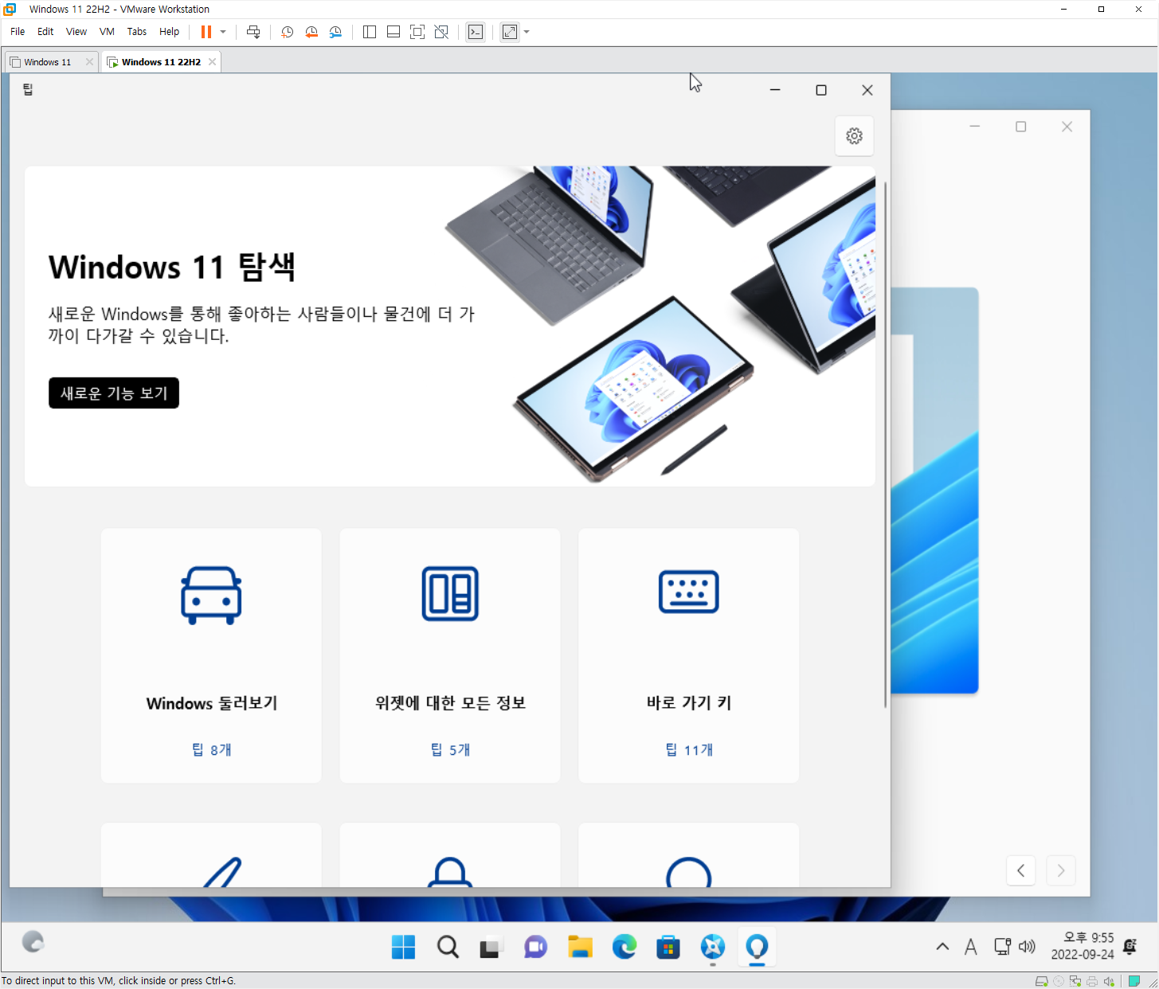Open File Explorer from the taskbar
The height and width of the screenshot is (989, 1159).
[x=580, y=947]
